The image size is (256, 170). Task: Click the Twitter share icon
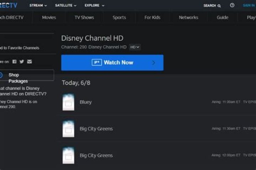coord(22,62)
